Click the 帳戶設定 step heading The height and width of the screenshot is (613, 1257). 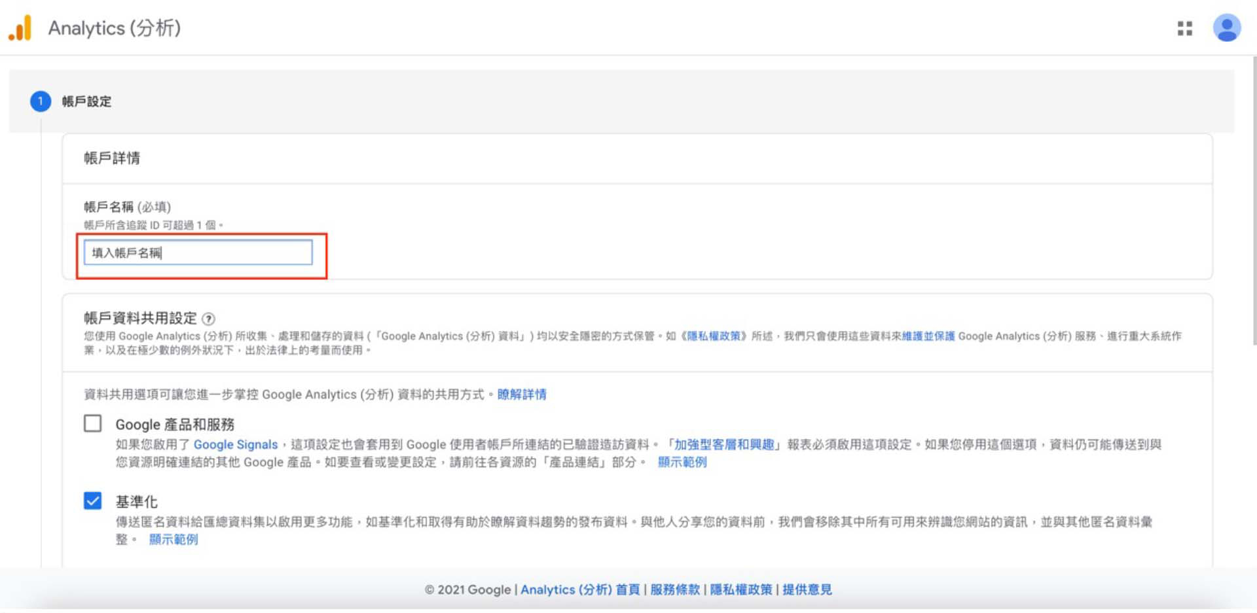(86, 102)
